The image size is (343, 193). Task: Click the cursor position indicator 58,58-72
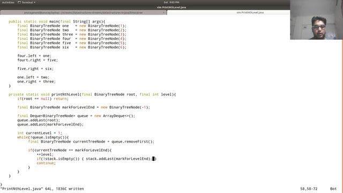pos(309,189)
